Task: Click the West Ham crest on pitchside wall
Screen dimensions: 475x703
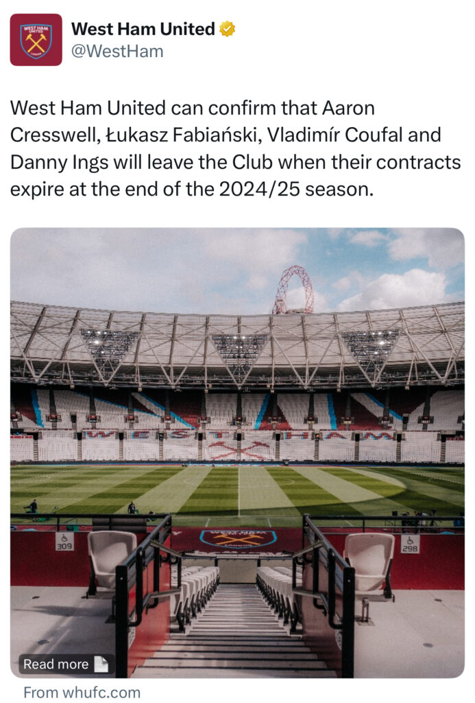Action: tap(238, 540)
